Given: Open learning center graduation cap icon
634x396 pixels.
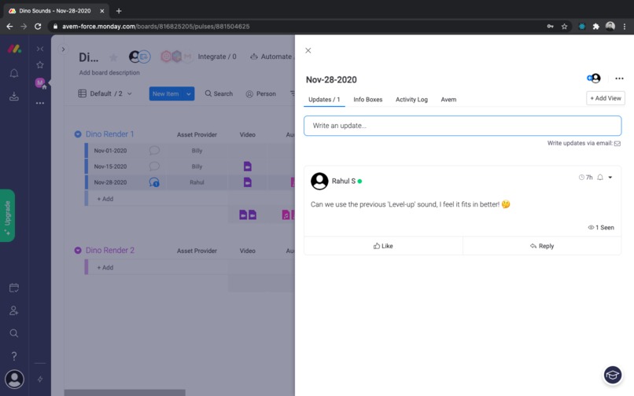Looking at the screenshot, I should (613, 375).
